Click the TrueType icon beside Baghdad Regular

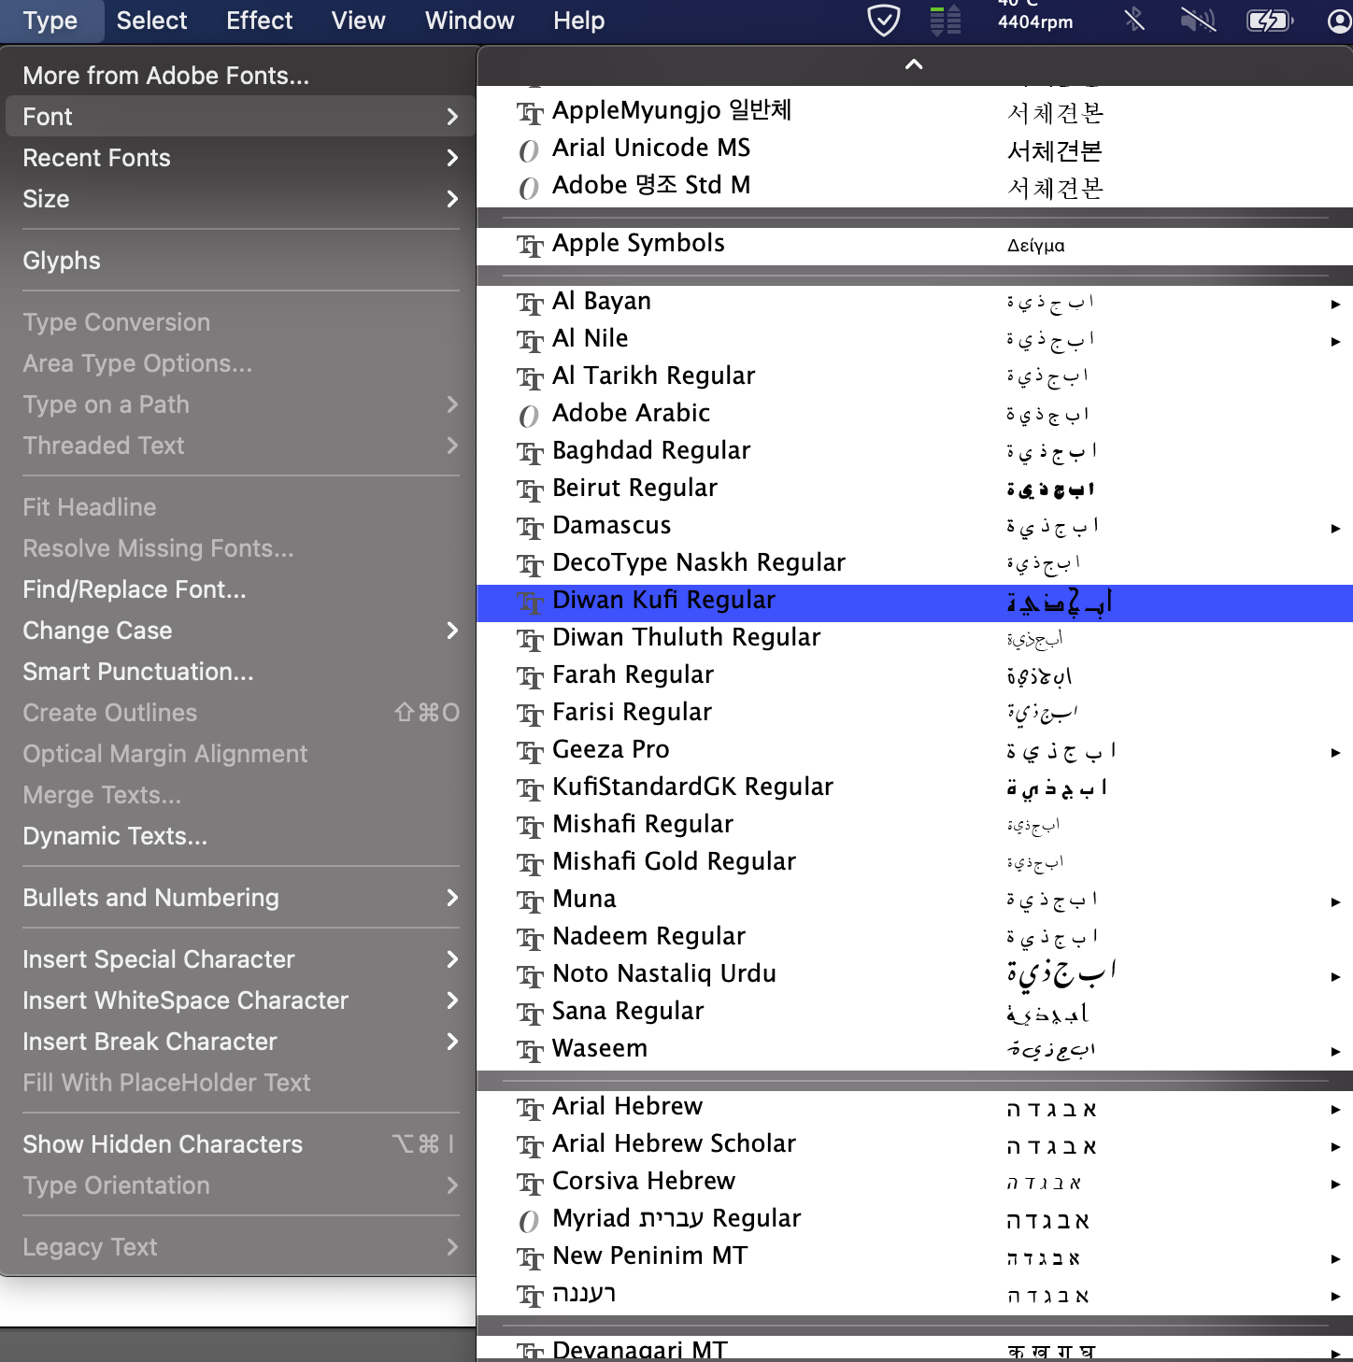530,453
